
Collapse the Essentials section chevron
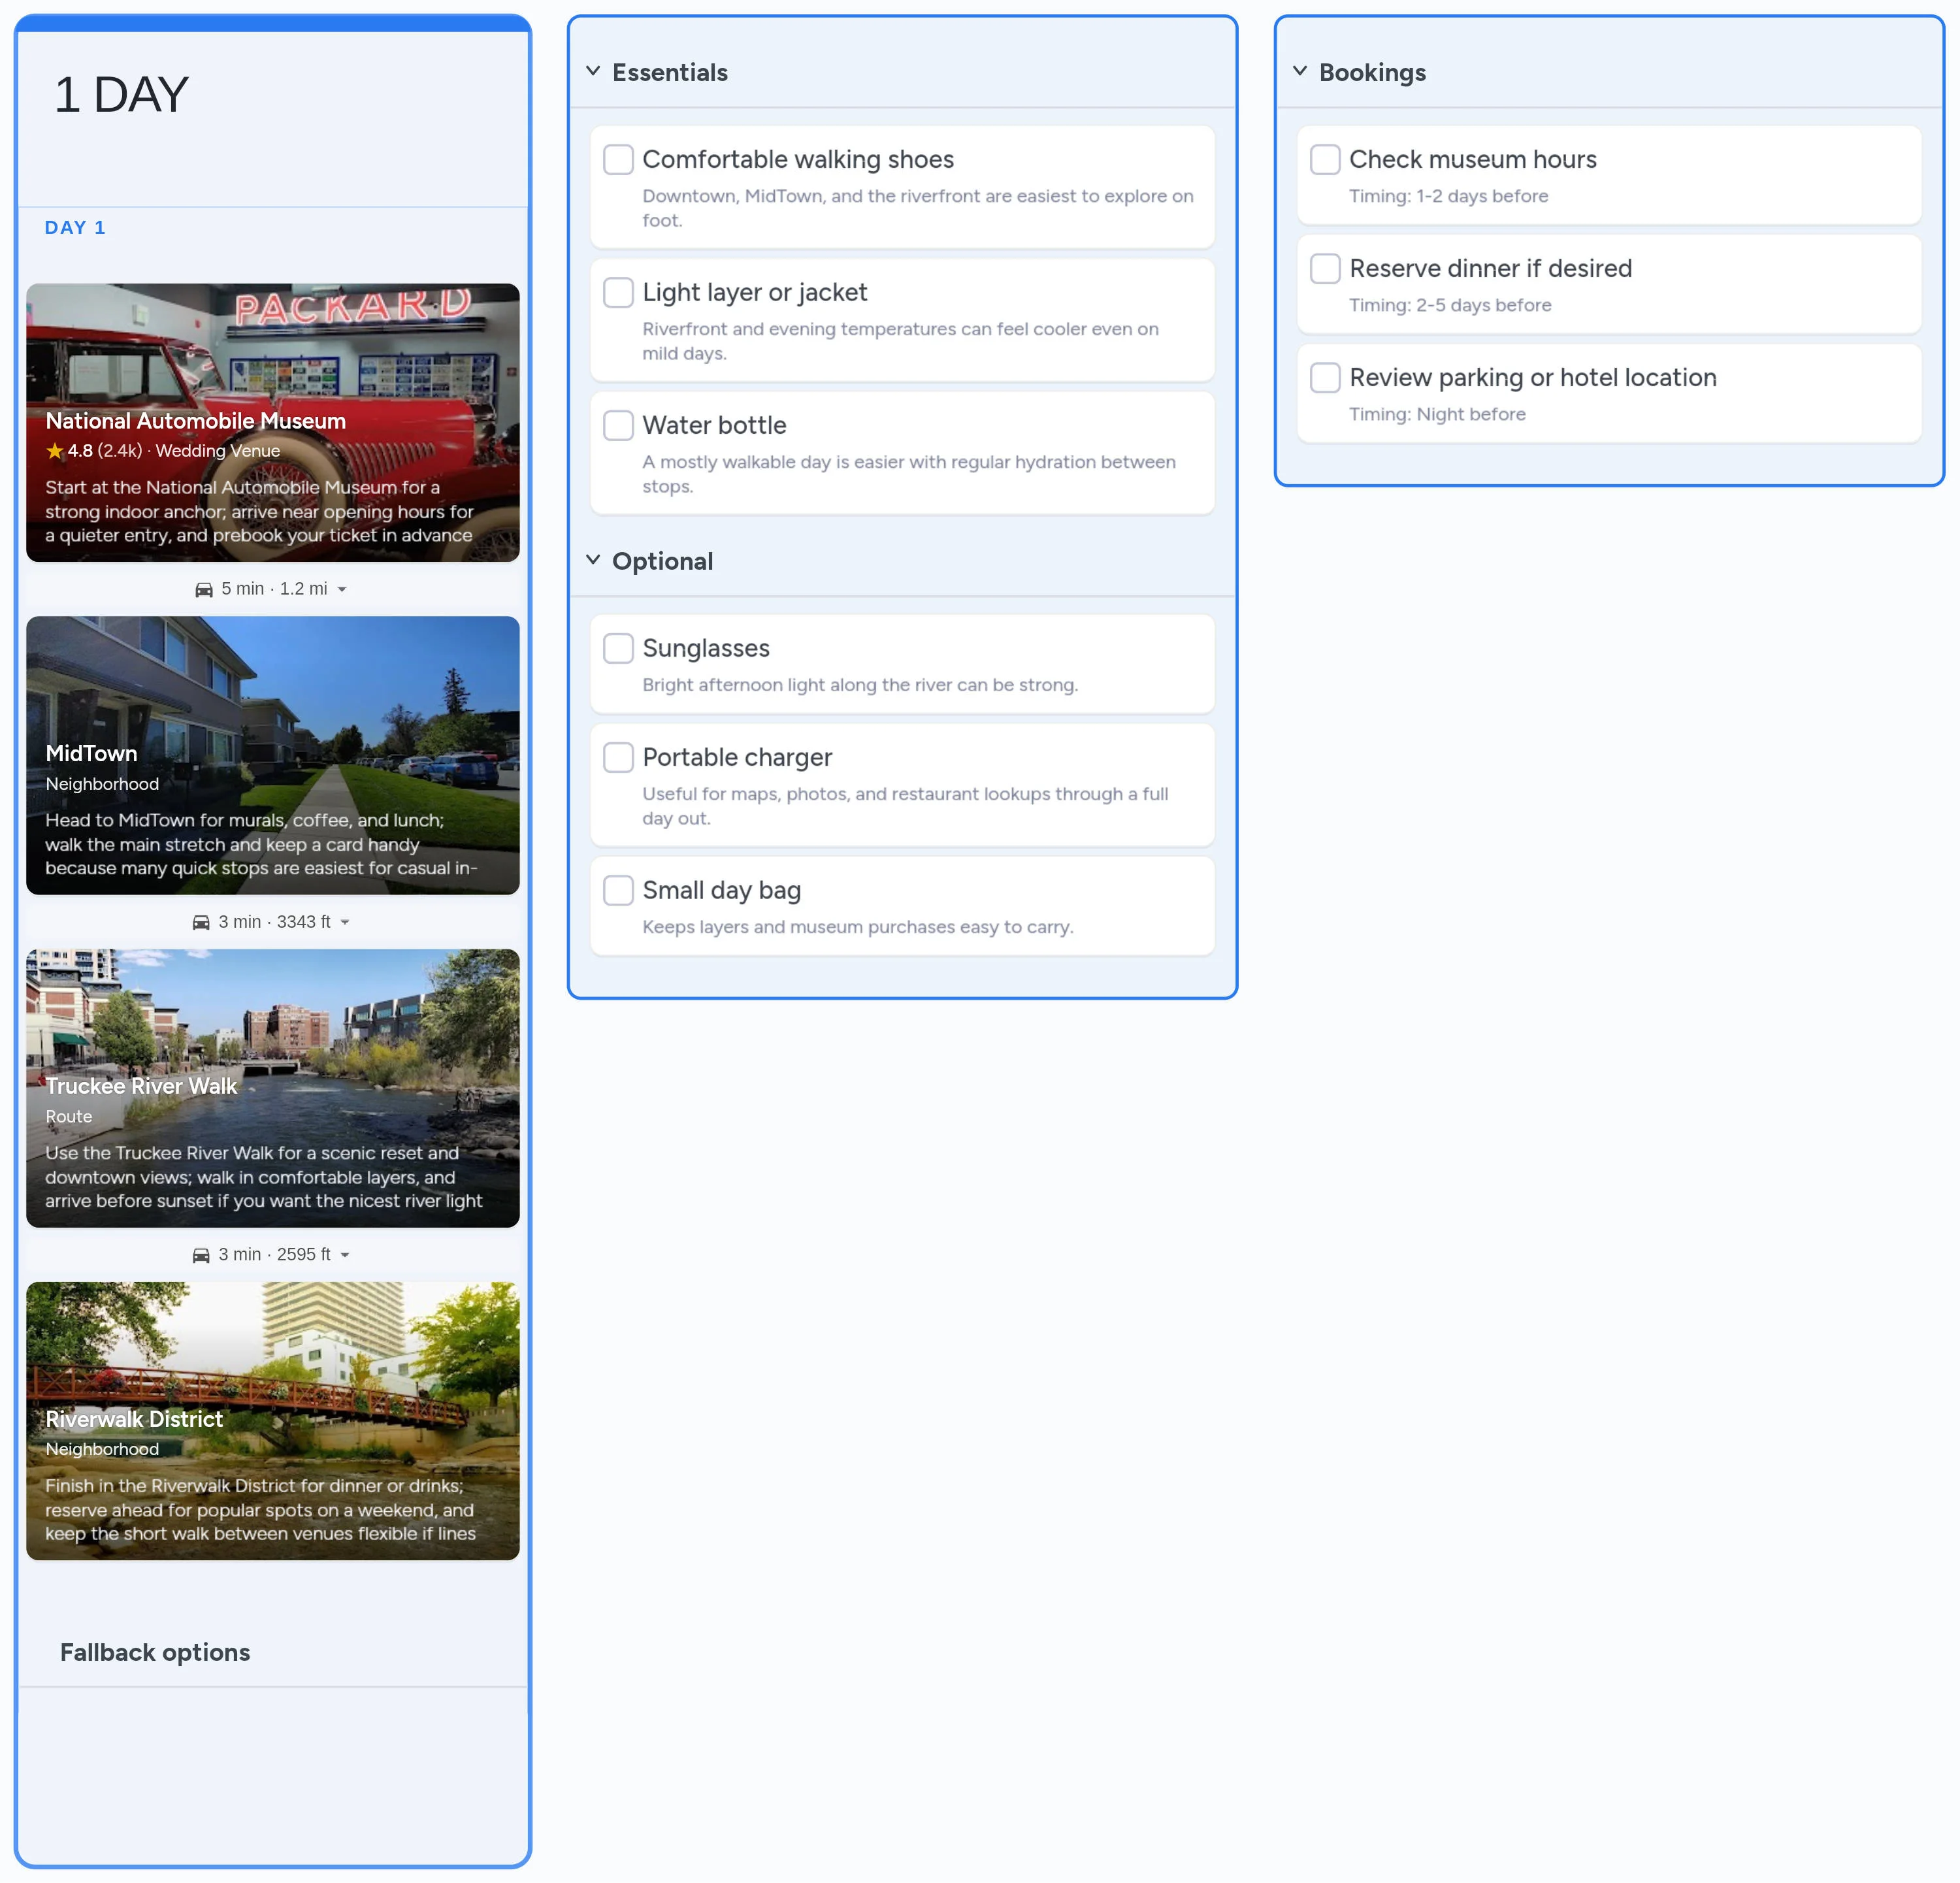tap(593, 71)
